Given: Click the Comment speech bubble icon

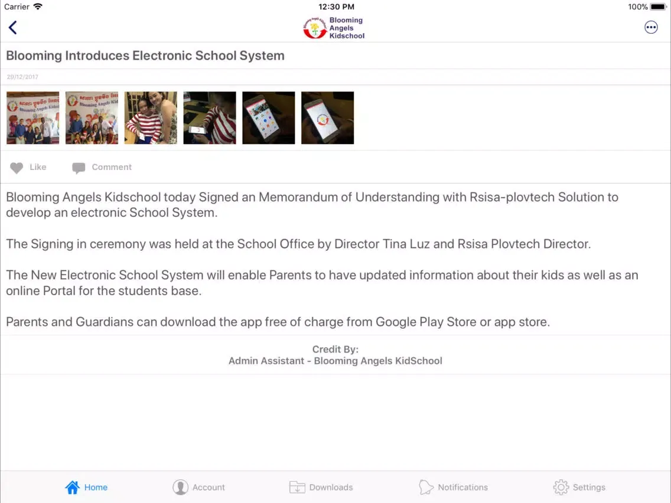Looking at the screenshot, I should tap(79, 168).
